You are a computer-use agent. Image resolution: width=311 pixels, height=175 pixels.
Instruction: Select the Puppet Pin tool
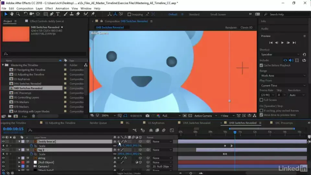93,14
